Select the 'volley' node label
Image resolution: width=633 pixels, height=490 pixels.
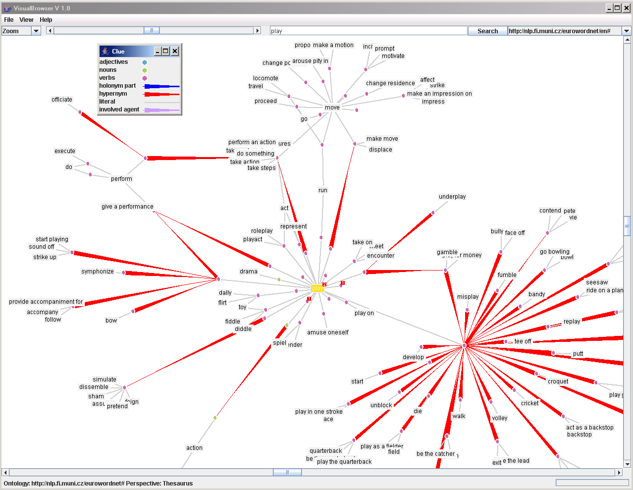500,418
